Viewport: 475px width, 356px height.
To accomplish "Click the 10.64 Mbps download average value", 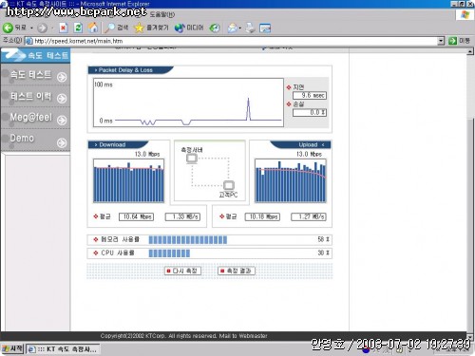I will (136, 216).
